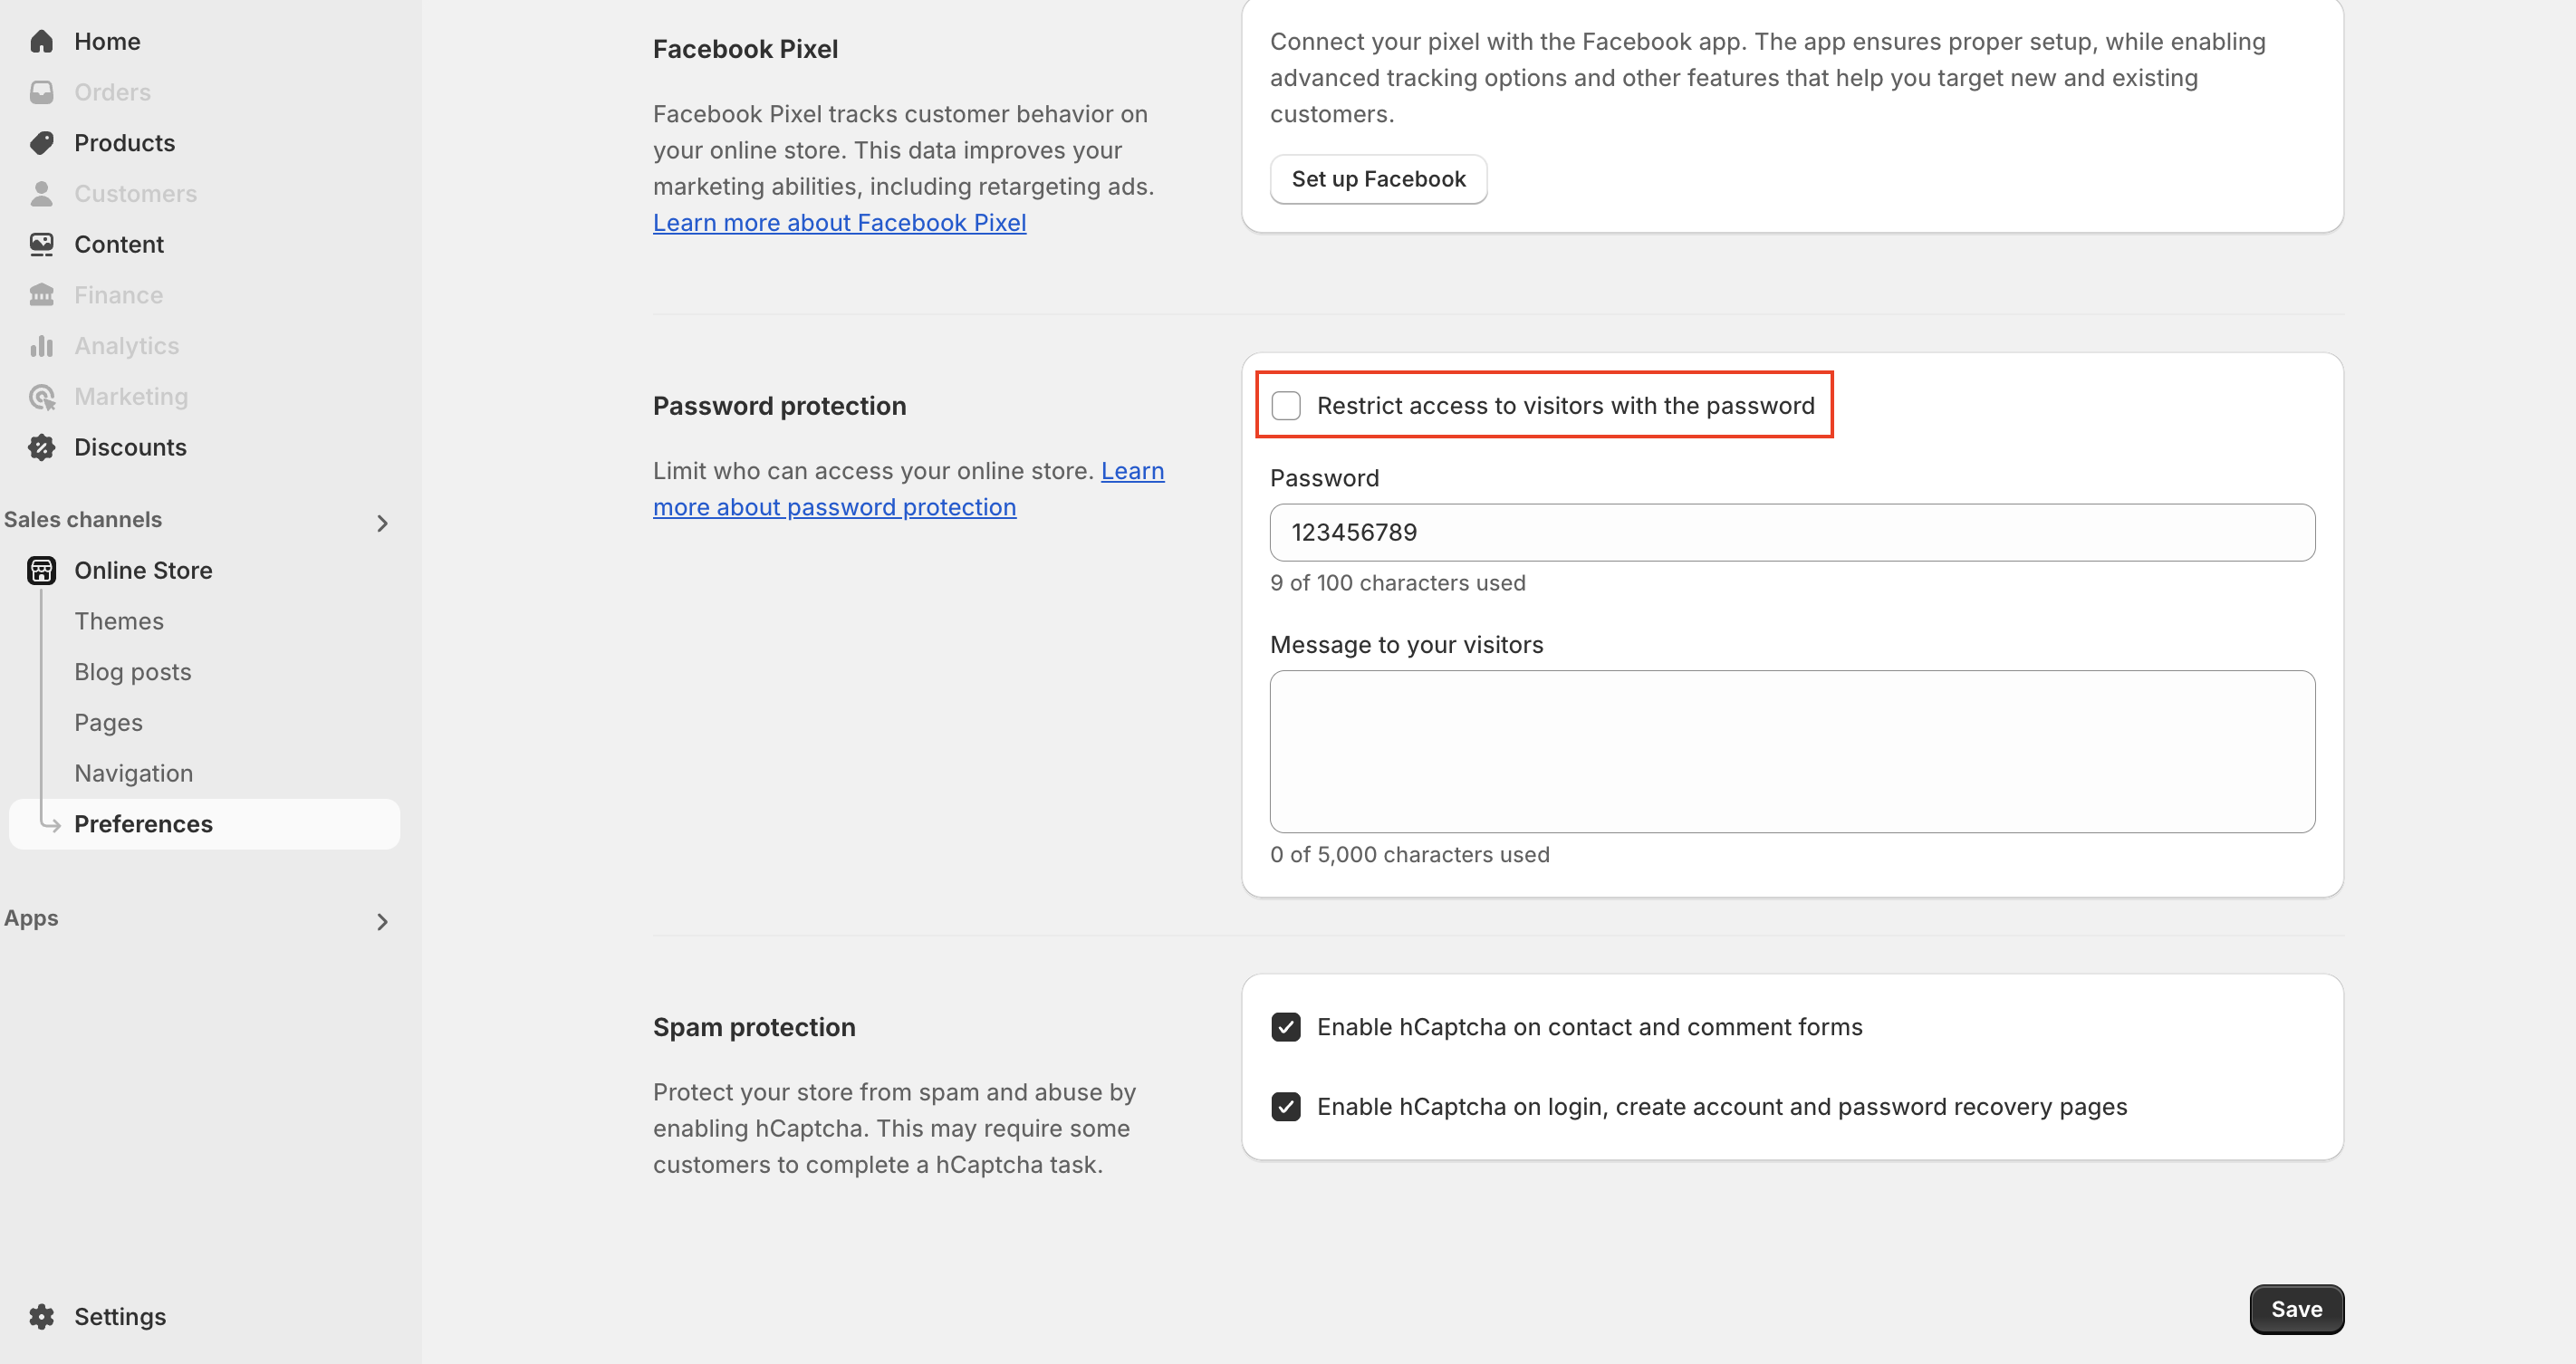Click the Marketing target icon
Viewport: 2576px width, 1364px height.
[41, 397]
